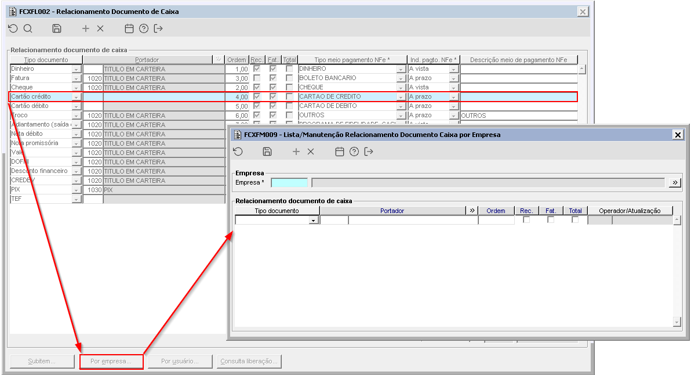Click scroll down arrow in FCXFM009 grid
Image resolution: width=691 pixels, height=375 pixels.
(677, 323)
